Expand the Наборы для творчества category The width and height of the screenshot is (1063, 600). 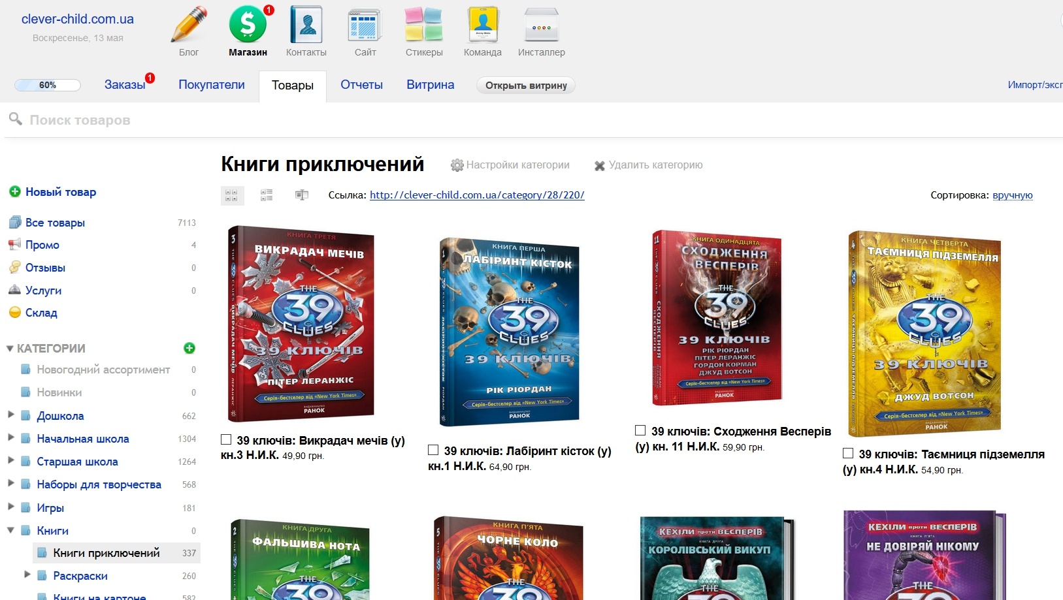10,482
